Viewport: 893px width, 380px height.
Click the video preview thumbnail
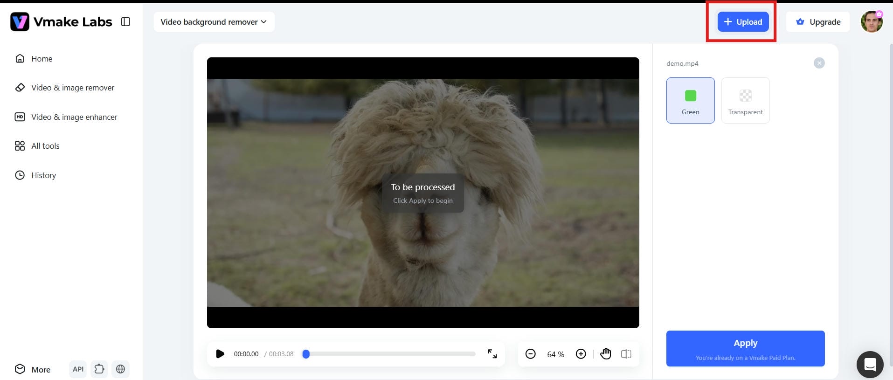pos(423,193)
